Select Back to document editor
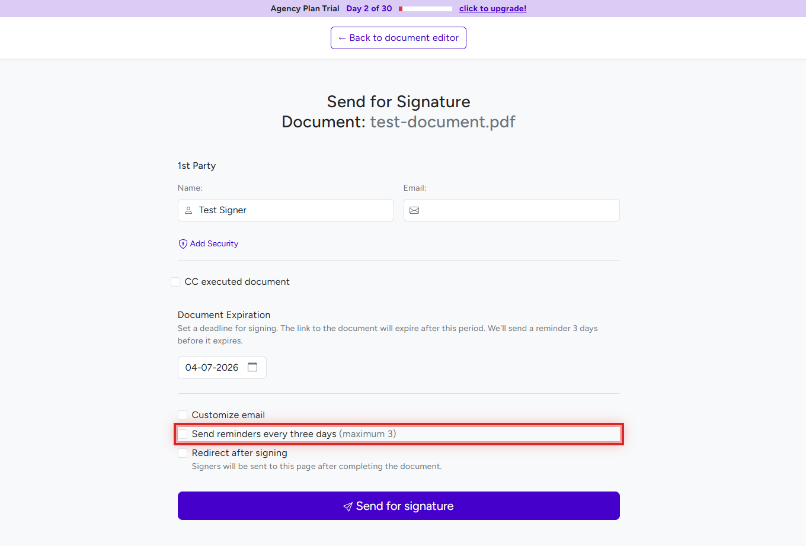This screenshot has height=546, width=806. [x=398, y=37]
